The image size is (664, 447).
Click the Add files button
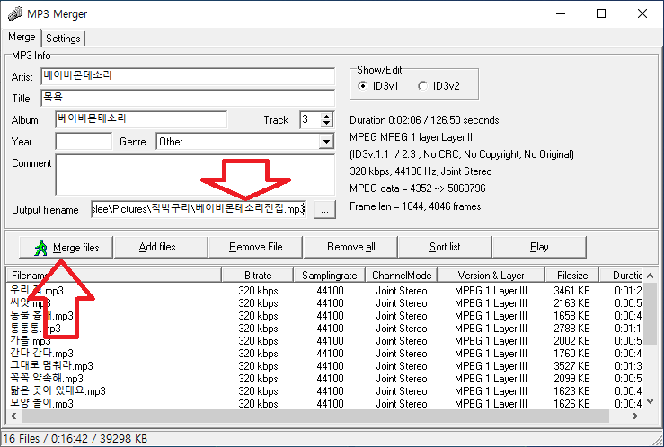click(161, 247)
